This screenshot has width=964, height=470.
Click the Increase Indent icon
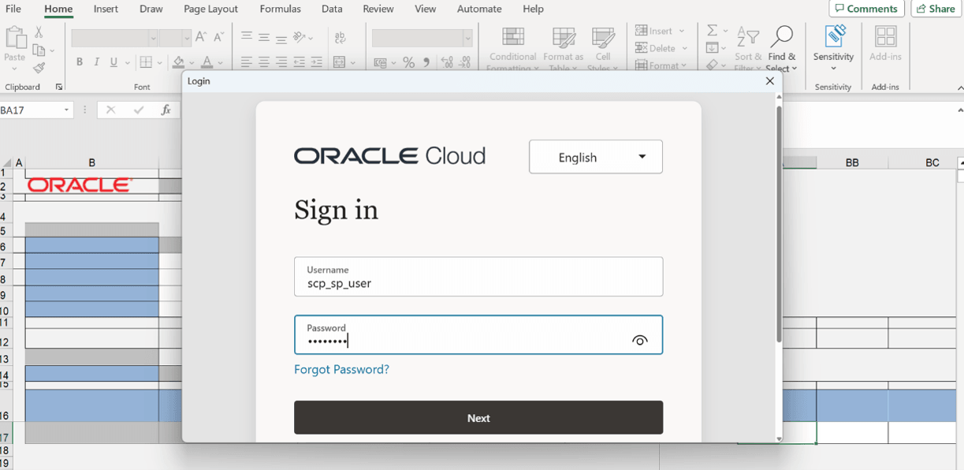316,62
